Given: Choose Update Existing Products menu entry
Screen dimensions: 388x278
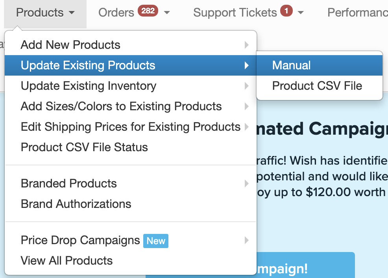Looking at the screenshot, I should click(x=88, y=65).
